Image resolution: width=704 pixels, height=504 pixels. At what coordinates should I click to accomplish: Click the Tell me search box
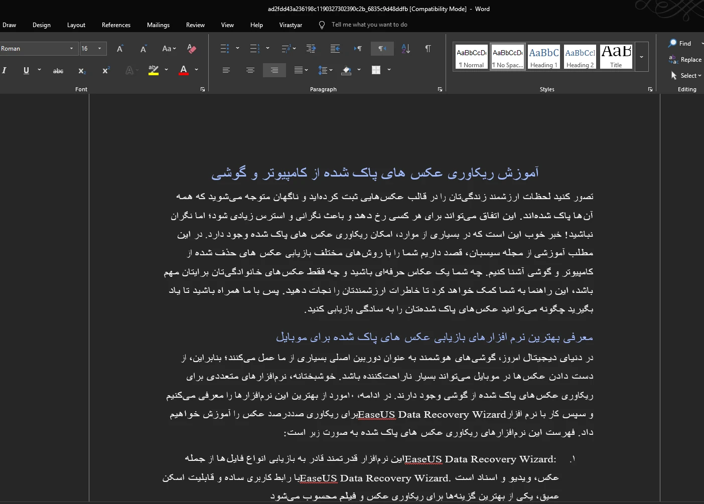369,25
